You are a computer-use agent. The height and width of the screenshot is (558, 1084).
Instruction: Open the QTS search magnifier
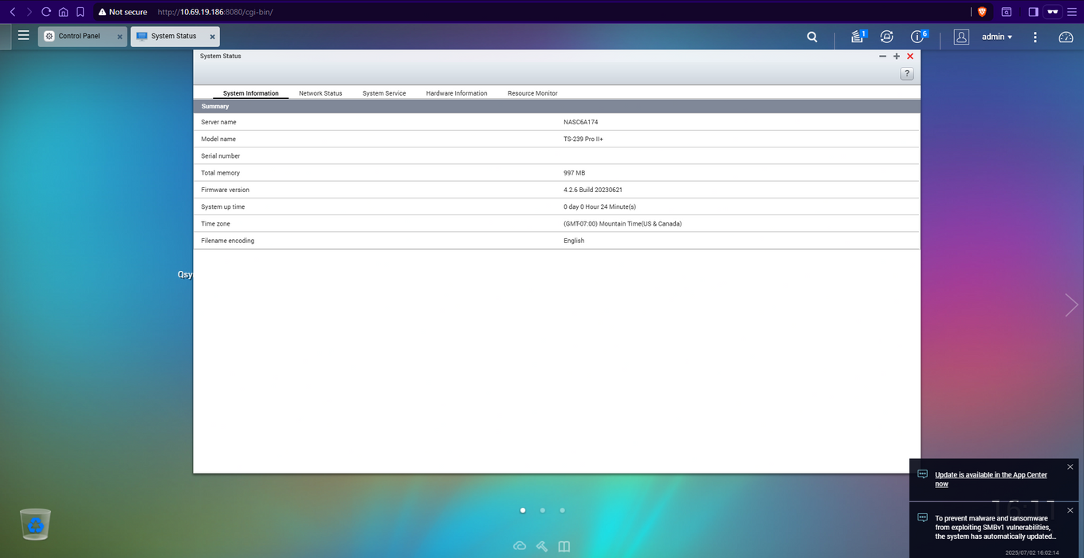coord(812,37)
